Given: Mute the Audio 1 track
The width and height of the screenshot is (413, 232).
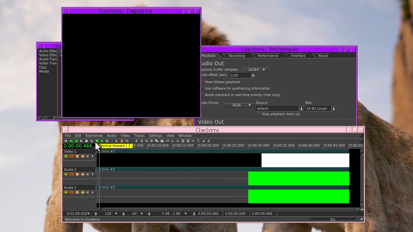Looking at the screenshot, I should [x=87, y=174].
